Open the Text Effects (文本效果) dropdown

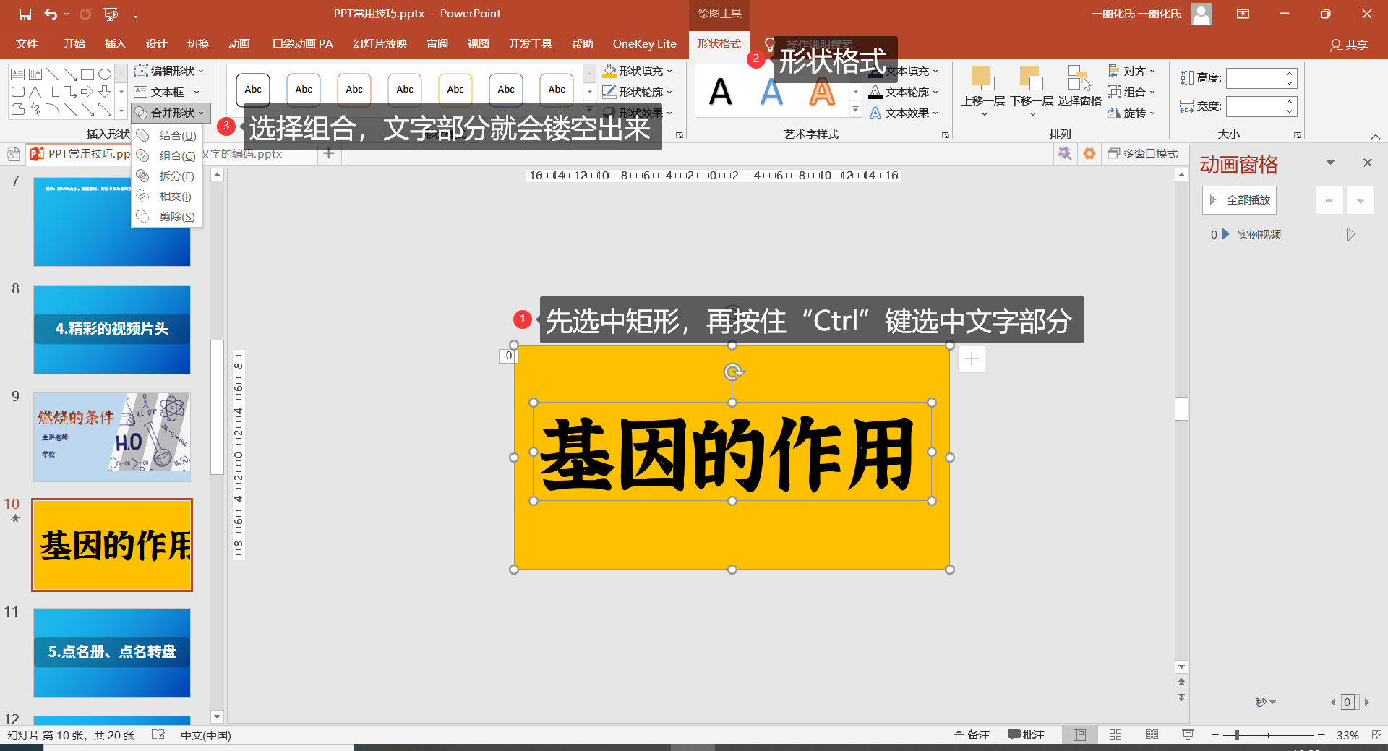[x=904, y=113]
